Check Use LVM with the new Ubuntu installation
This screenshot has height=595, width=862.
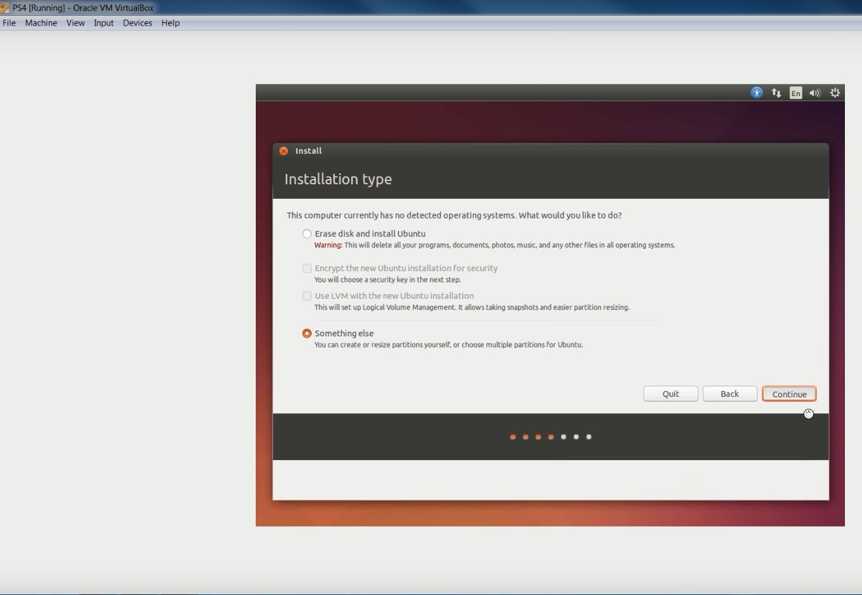click(388, 296)
